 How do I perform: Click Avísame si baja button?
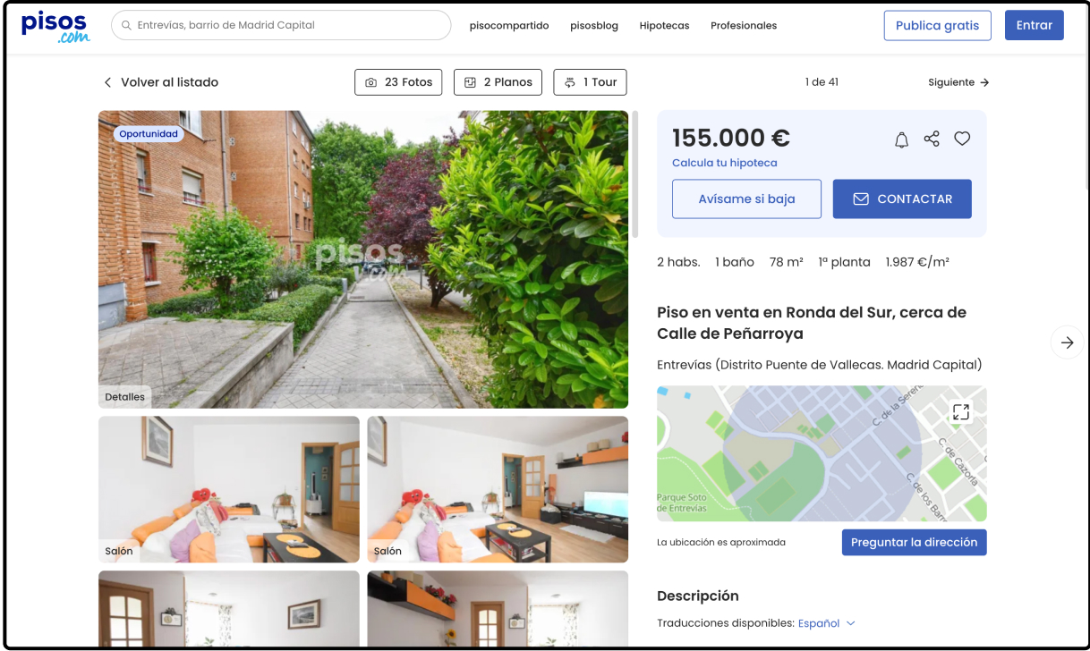click(746, 199)
